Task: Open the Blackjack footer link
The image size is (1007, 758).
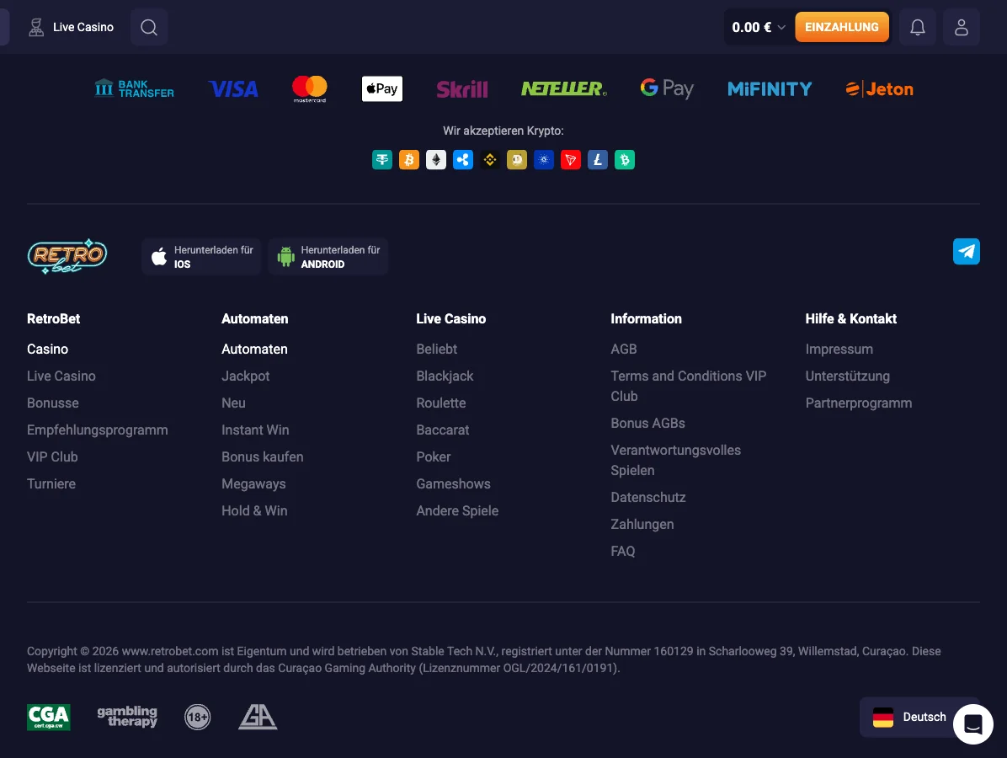Action: 445,376
